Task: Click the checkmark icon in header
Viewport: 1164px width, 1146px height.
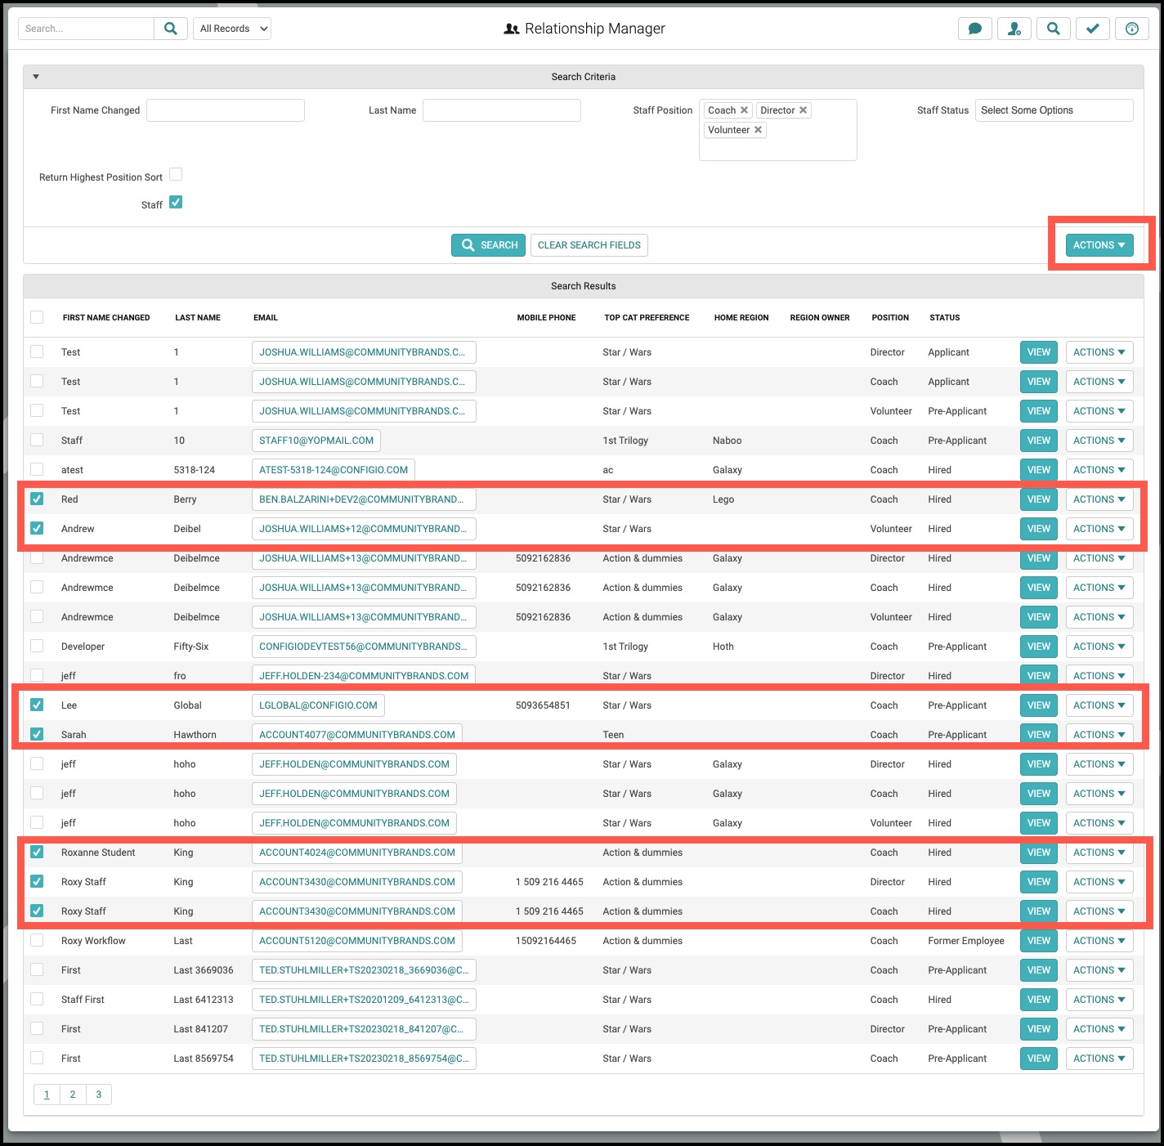Action: [1093, 29]
